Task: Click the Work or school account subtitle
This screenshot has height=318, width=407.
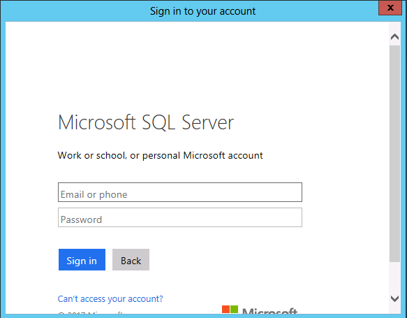Action: 160,155
